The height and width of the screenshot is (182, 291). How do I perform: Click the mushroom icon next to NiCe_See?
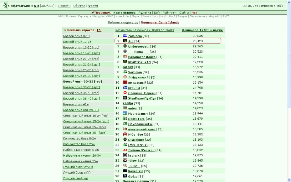(125, 134)
